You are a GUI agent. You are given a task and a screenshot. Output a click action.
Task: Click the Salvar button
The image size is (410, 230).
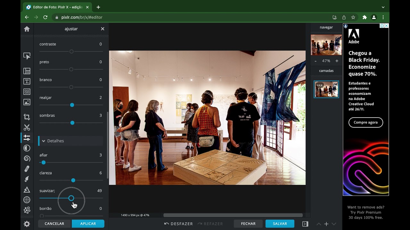[280, 224]
